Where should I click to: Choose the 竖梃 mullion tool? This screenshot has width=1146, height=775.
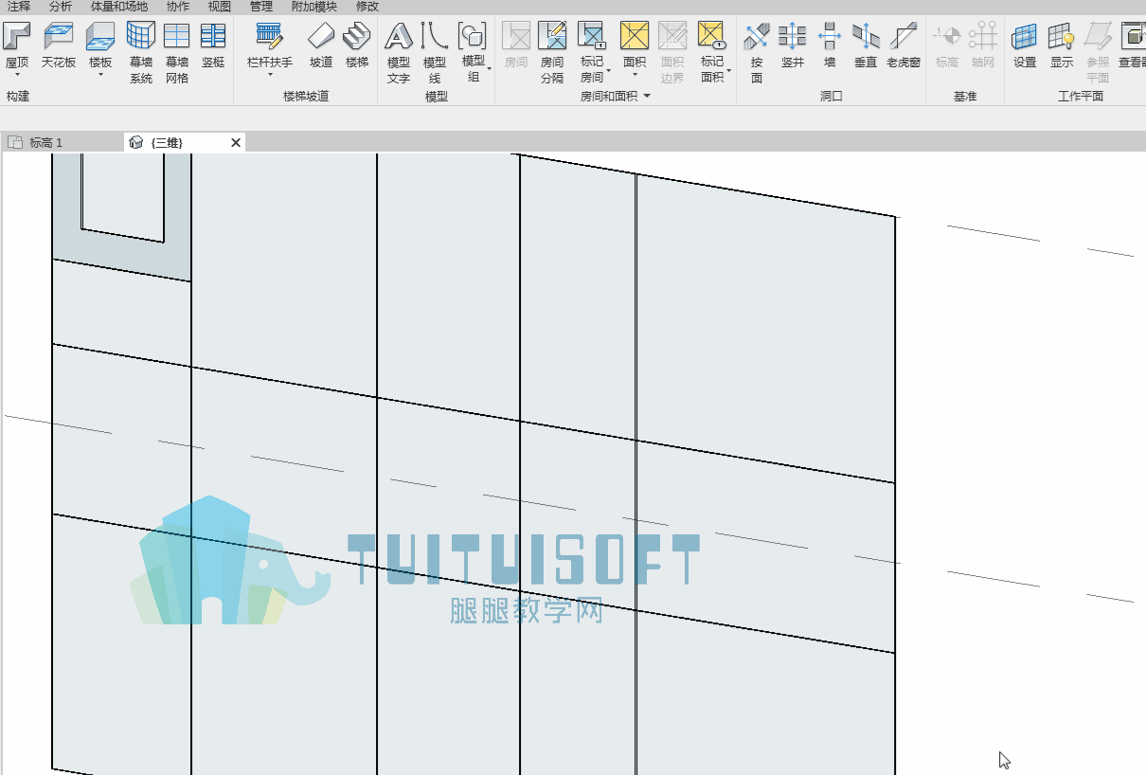pos(213,45)
